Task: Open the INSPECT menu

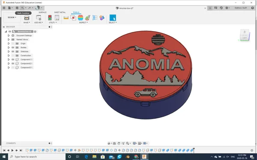Action: pos(84,23)
